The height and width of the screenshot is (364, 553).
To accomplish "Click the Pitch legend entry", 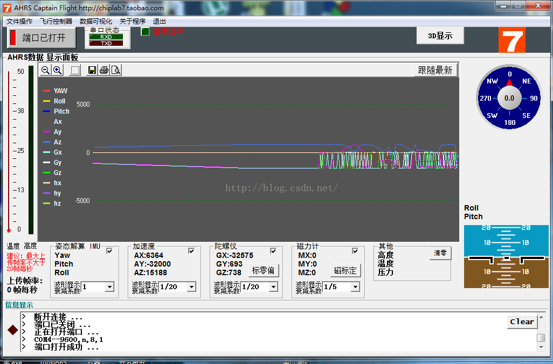I will click(57, 111).
